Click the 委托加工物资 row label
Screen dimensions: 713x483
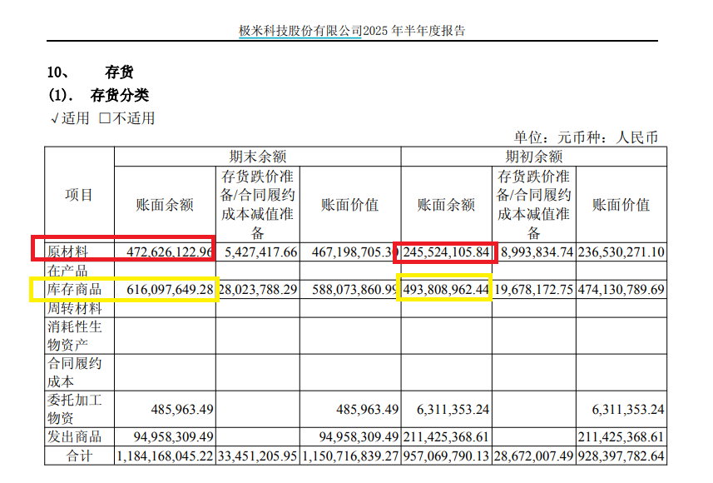pyautogui.click(x=75, y=409)
